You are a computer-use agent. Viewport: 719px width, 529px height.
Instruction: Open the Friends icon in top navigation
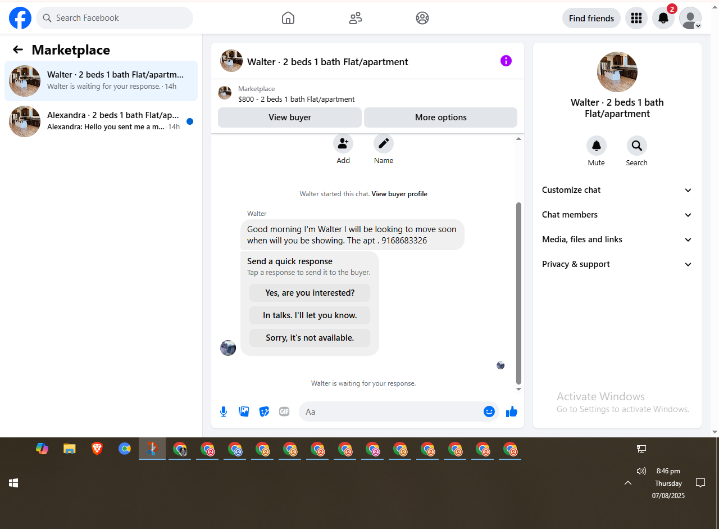point(356,18)
